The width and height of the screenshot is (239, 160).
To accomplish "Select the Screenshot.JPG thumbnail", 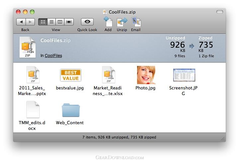I will click(x=184, y=75).
